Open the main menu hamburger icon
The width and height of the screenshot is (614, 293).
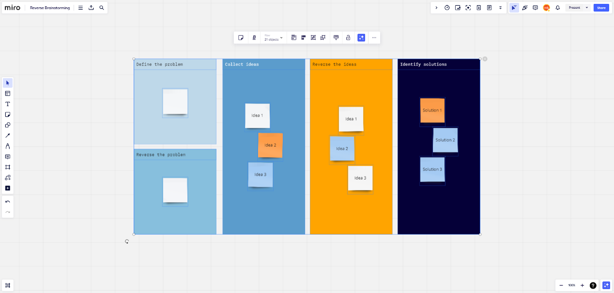tap(80, 8)
